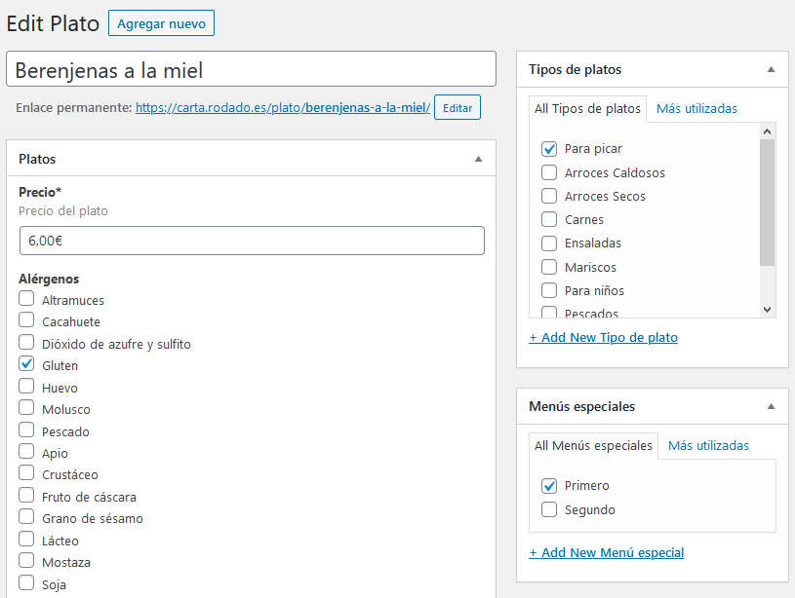Check the Mariscos dish type
795x598 pixels.
[x=549, y=267]
